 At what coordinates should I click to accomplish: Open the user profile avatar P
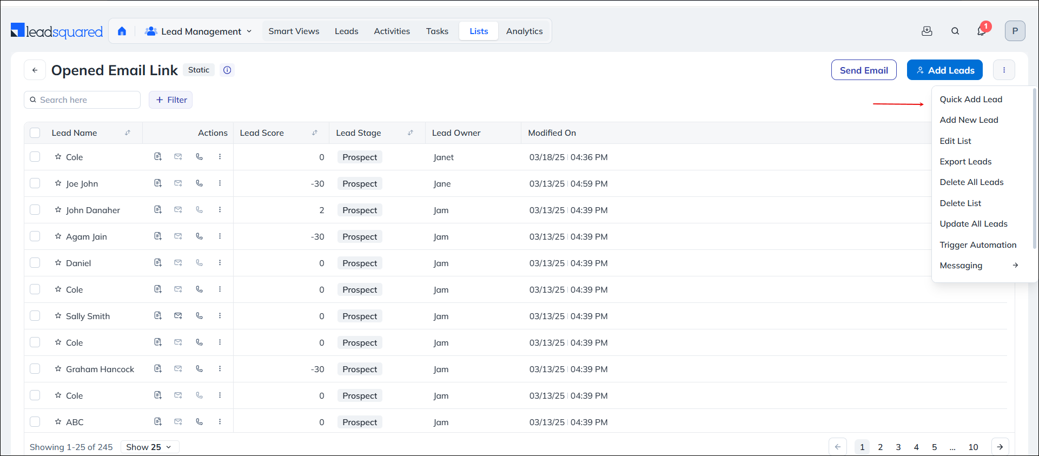pos(1015,31)
